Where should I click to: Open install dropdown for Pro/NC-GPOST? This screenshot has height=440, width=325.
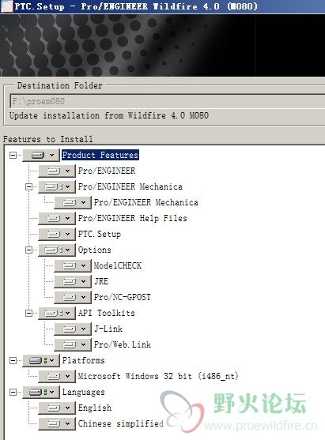click(73, 298)
